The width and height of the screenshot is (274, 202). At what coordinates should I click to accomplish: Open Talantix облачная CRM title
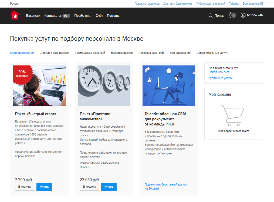(165, 119)
